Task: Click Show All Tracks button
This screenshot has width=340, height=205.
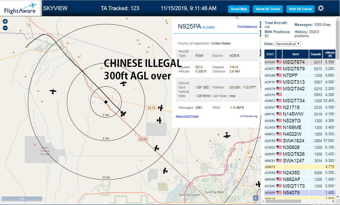Action: pyautogui.click(x=268, y=9)
